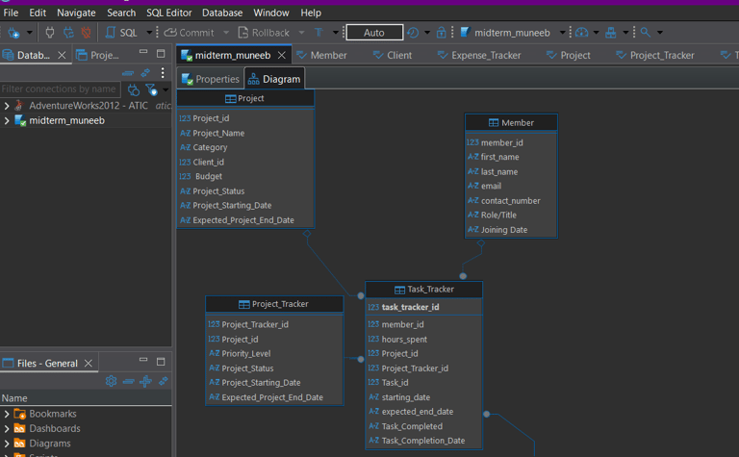Select the Member table header in diagram
Image resolution: width=739 pixels, height=457 pixels.
click(511, 122)
